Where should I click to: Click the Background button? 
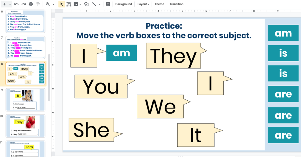tap(124, 4)
